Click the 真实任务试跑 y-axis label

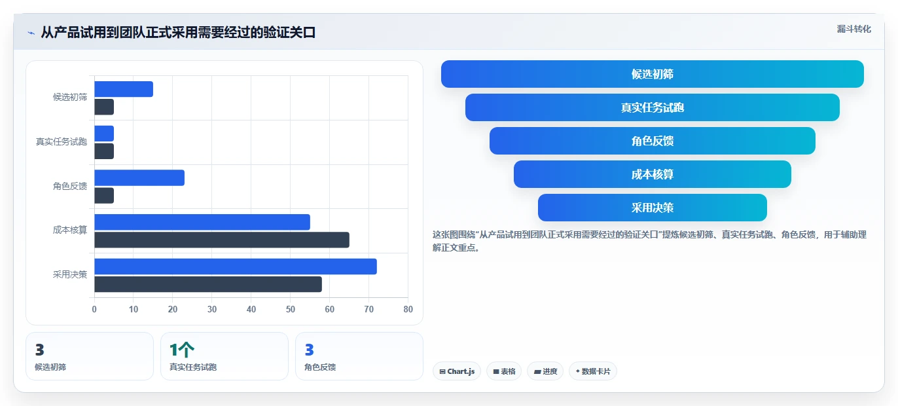click(62, 142)
